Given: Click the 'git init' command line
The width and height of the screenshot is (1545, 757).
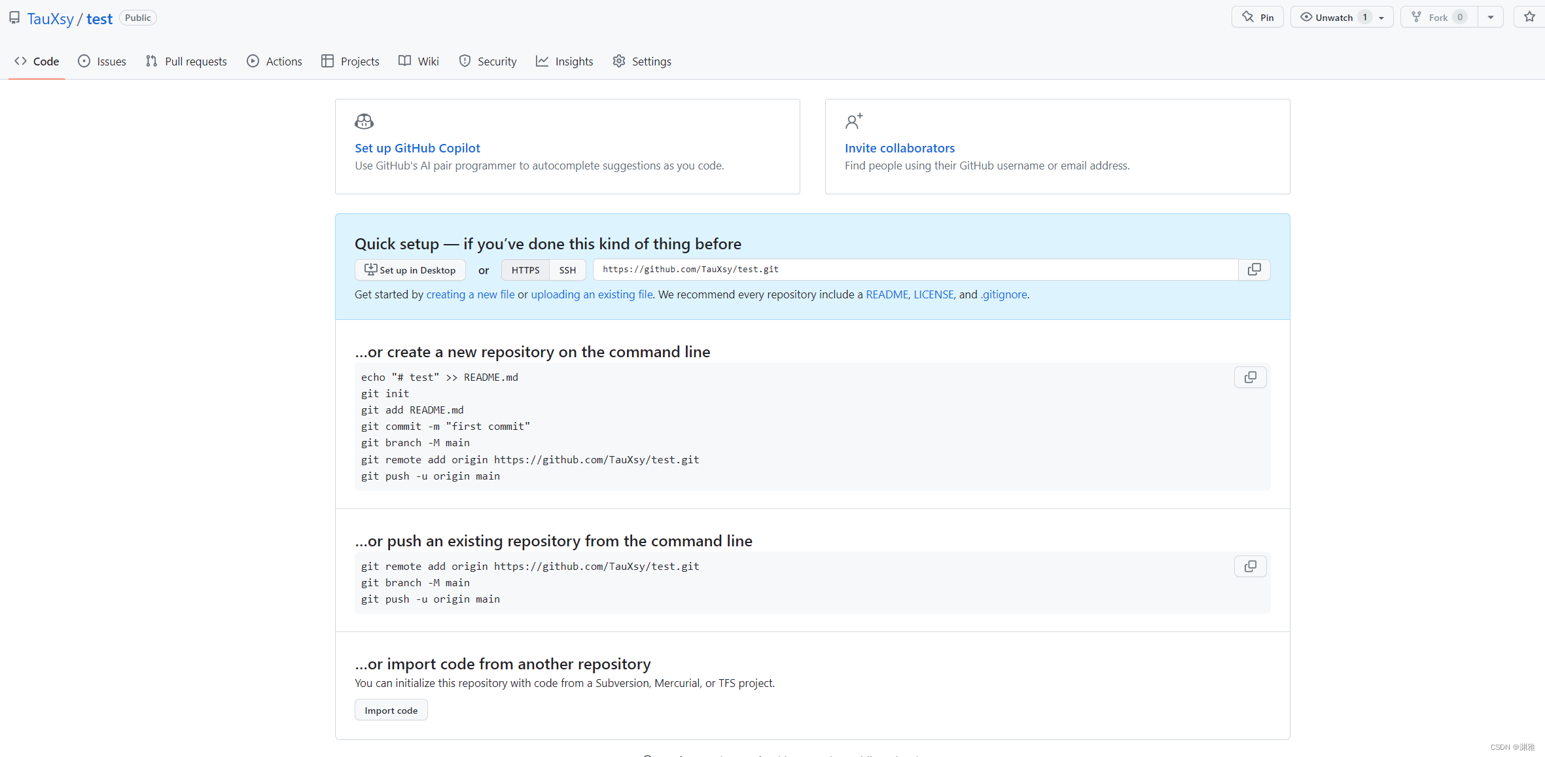Looking at the screenshot, I should click(385, 394).
